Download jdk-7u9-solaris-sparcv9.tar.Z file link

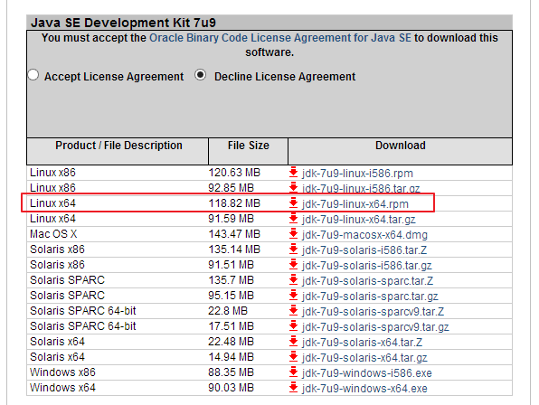coord(373,312)
